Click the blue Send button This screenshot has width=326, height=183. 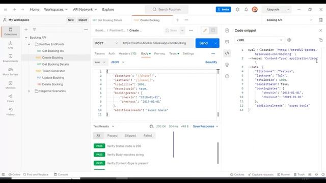[204, 43]
